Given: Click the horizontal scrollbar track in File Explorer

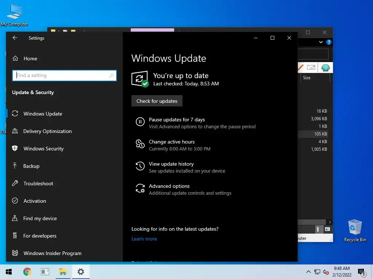Looking at the screenshot, I should click(x=312, y=222).
